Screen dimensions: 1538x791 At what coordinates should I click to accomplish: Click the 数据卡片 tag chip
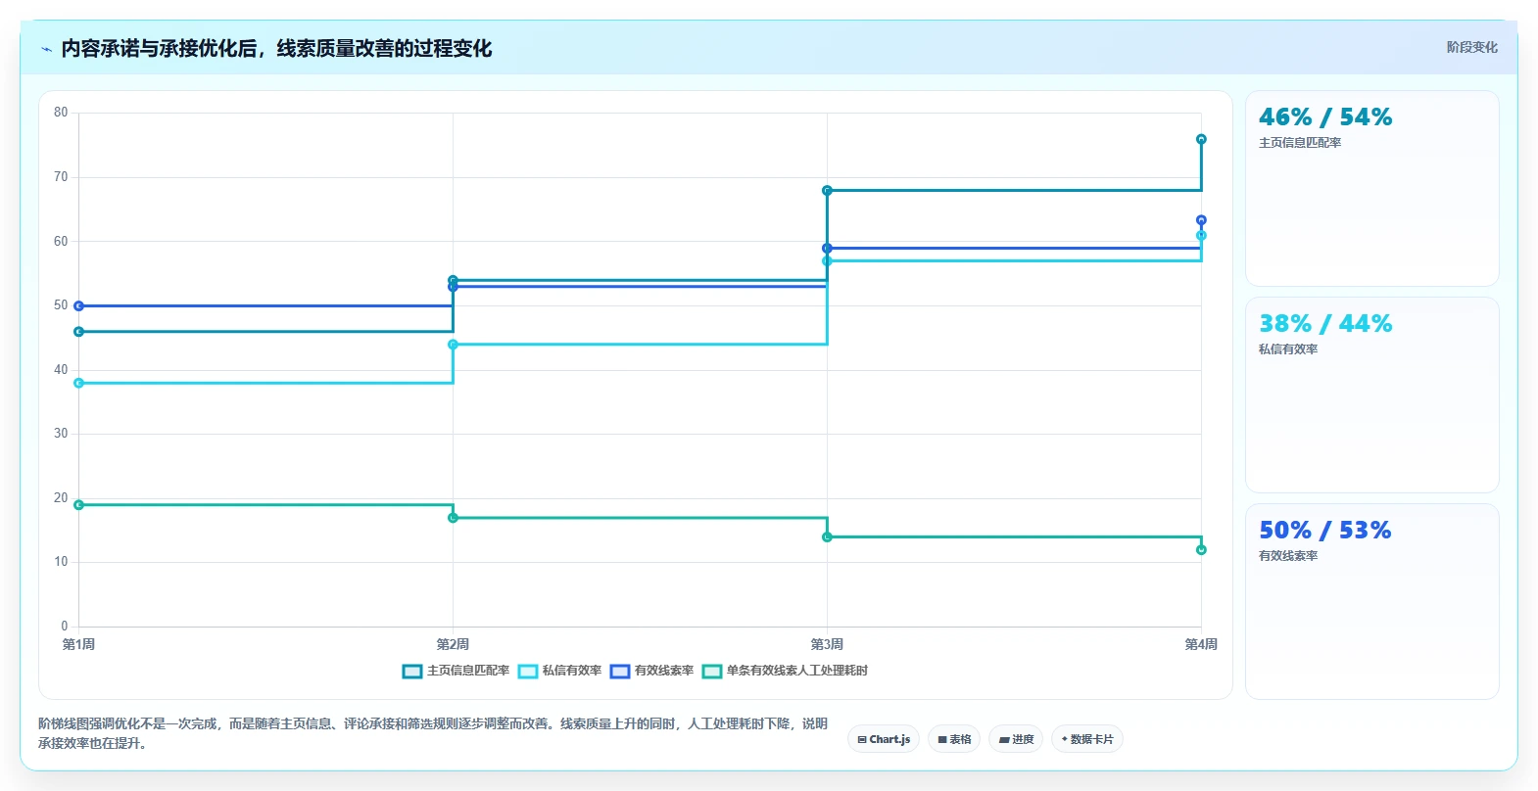click(x=1087, y=739)
